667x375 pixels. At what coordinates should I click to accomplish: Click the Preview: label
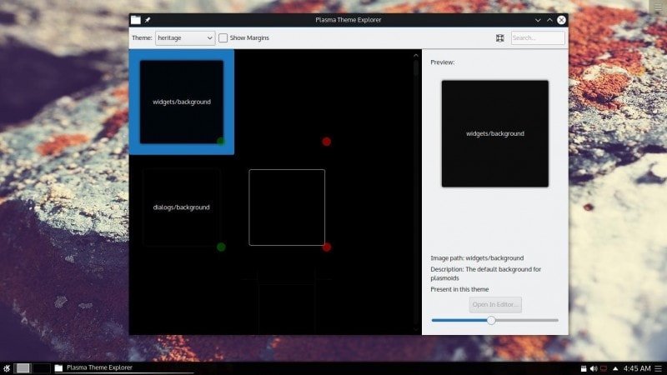click(x=443, y=62)
